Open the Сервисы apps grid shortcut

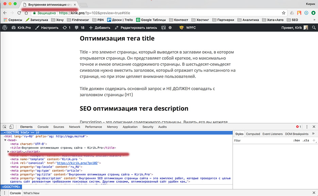click(x=13, y=20)
